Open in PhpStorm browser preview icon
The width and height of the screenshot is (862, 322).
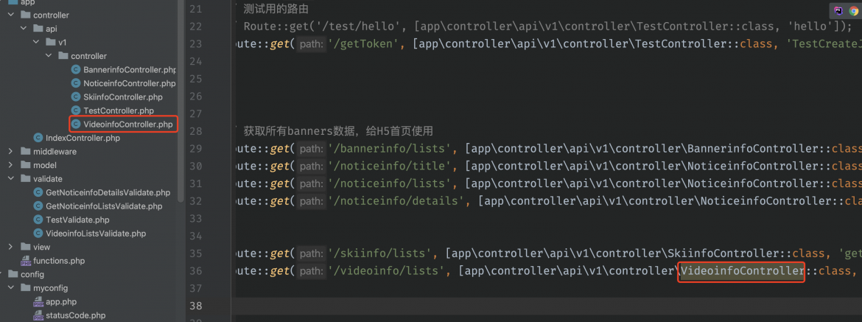838,10
